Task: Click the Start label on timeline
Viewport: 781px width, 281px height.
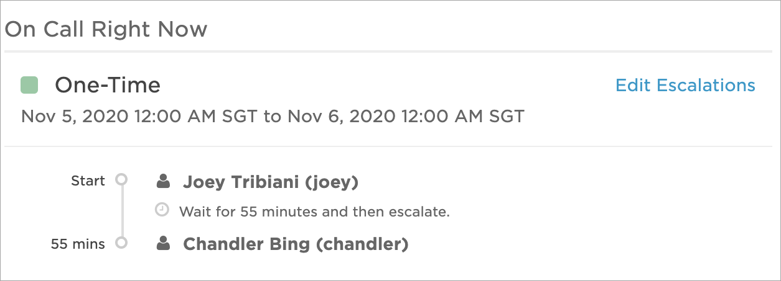Action: (88, 181)
